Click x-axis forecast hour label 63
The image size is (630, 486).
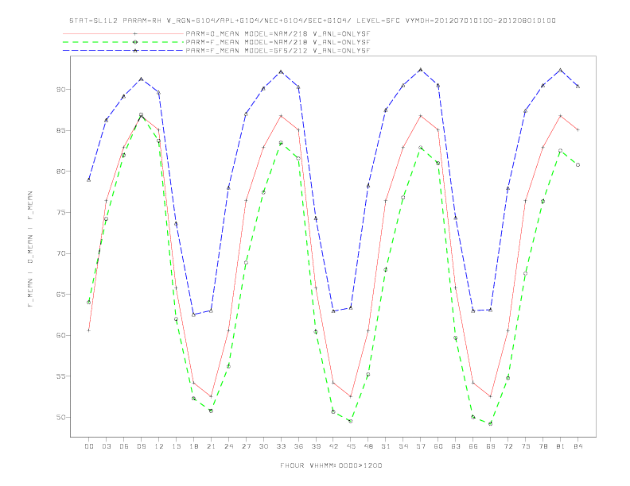(x=456, y=446)
